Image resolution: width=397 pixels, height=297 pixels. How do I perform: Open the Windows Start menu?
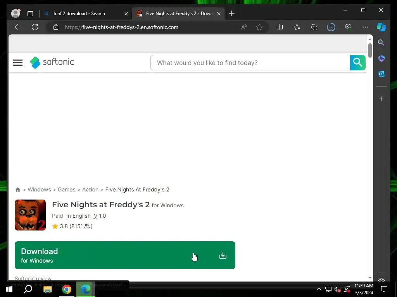pyautogui.click(x=9, y=289)
